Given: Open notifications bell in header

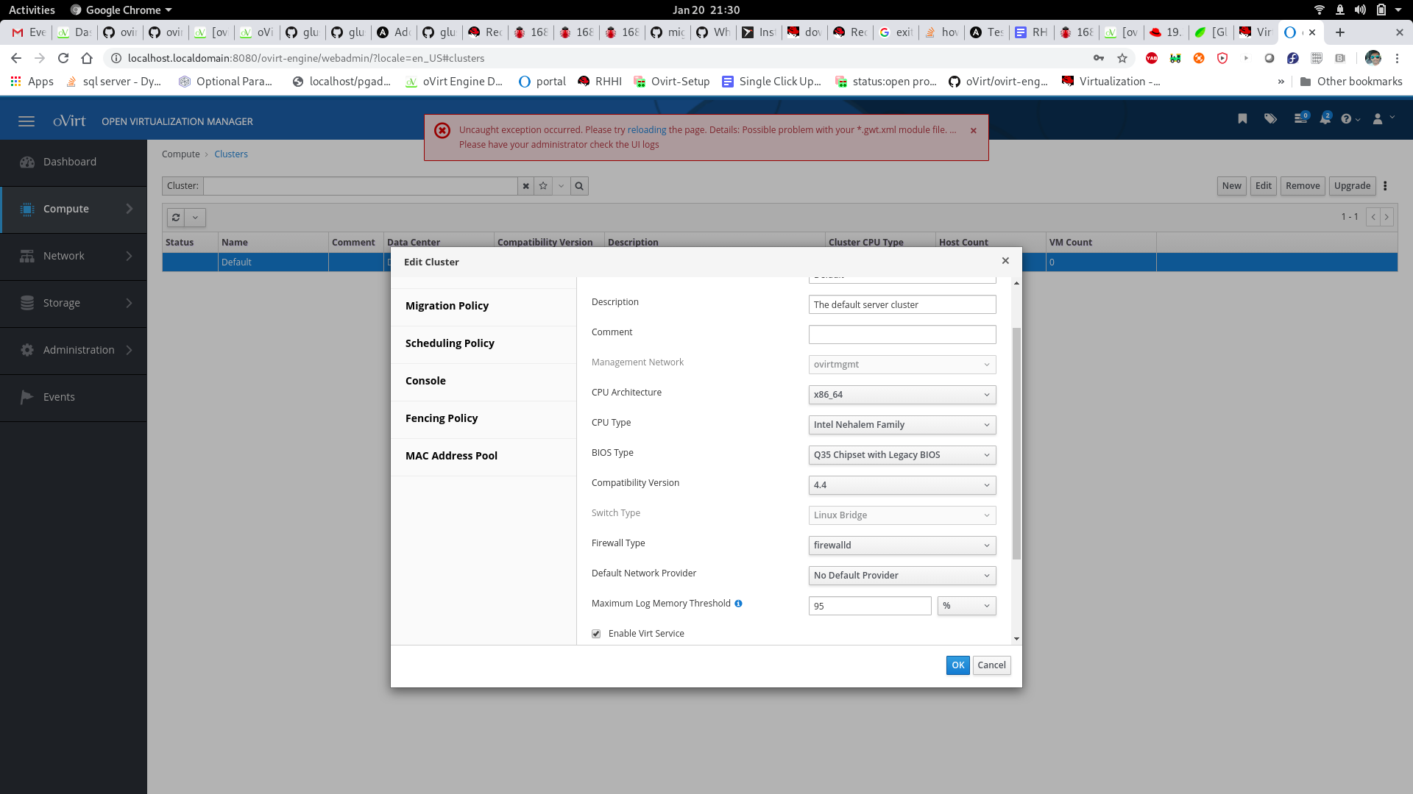Looking at the screenshot, I should pos(1325,119).
